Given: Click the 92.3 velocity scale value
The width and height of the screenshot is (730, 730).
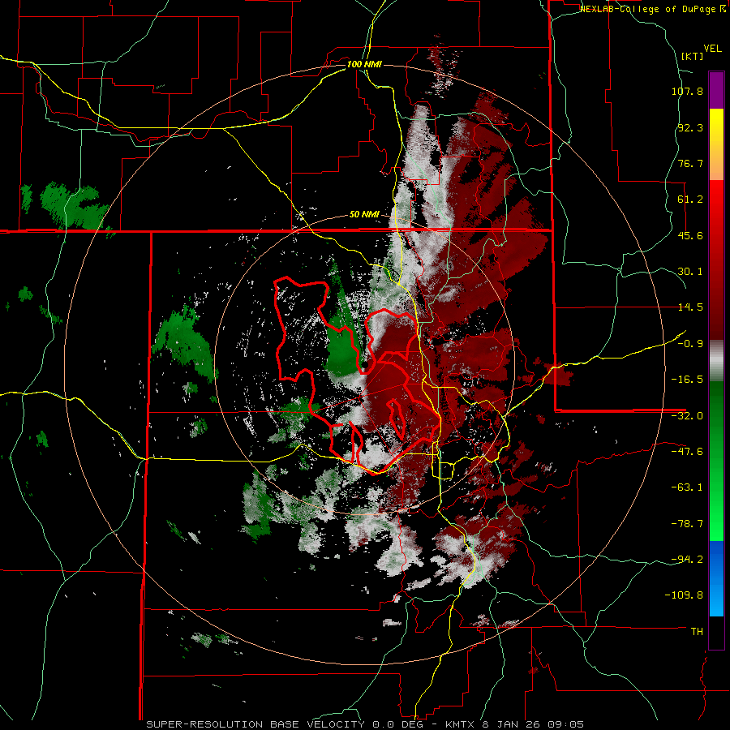Looking at the screenshot, I should [x=690, y=127].
